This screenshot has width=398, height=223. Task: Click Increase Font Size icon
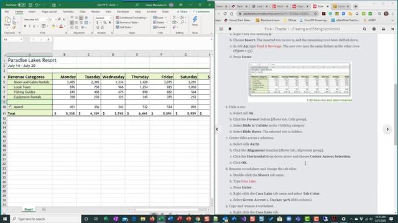point(60,19)
